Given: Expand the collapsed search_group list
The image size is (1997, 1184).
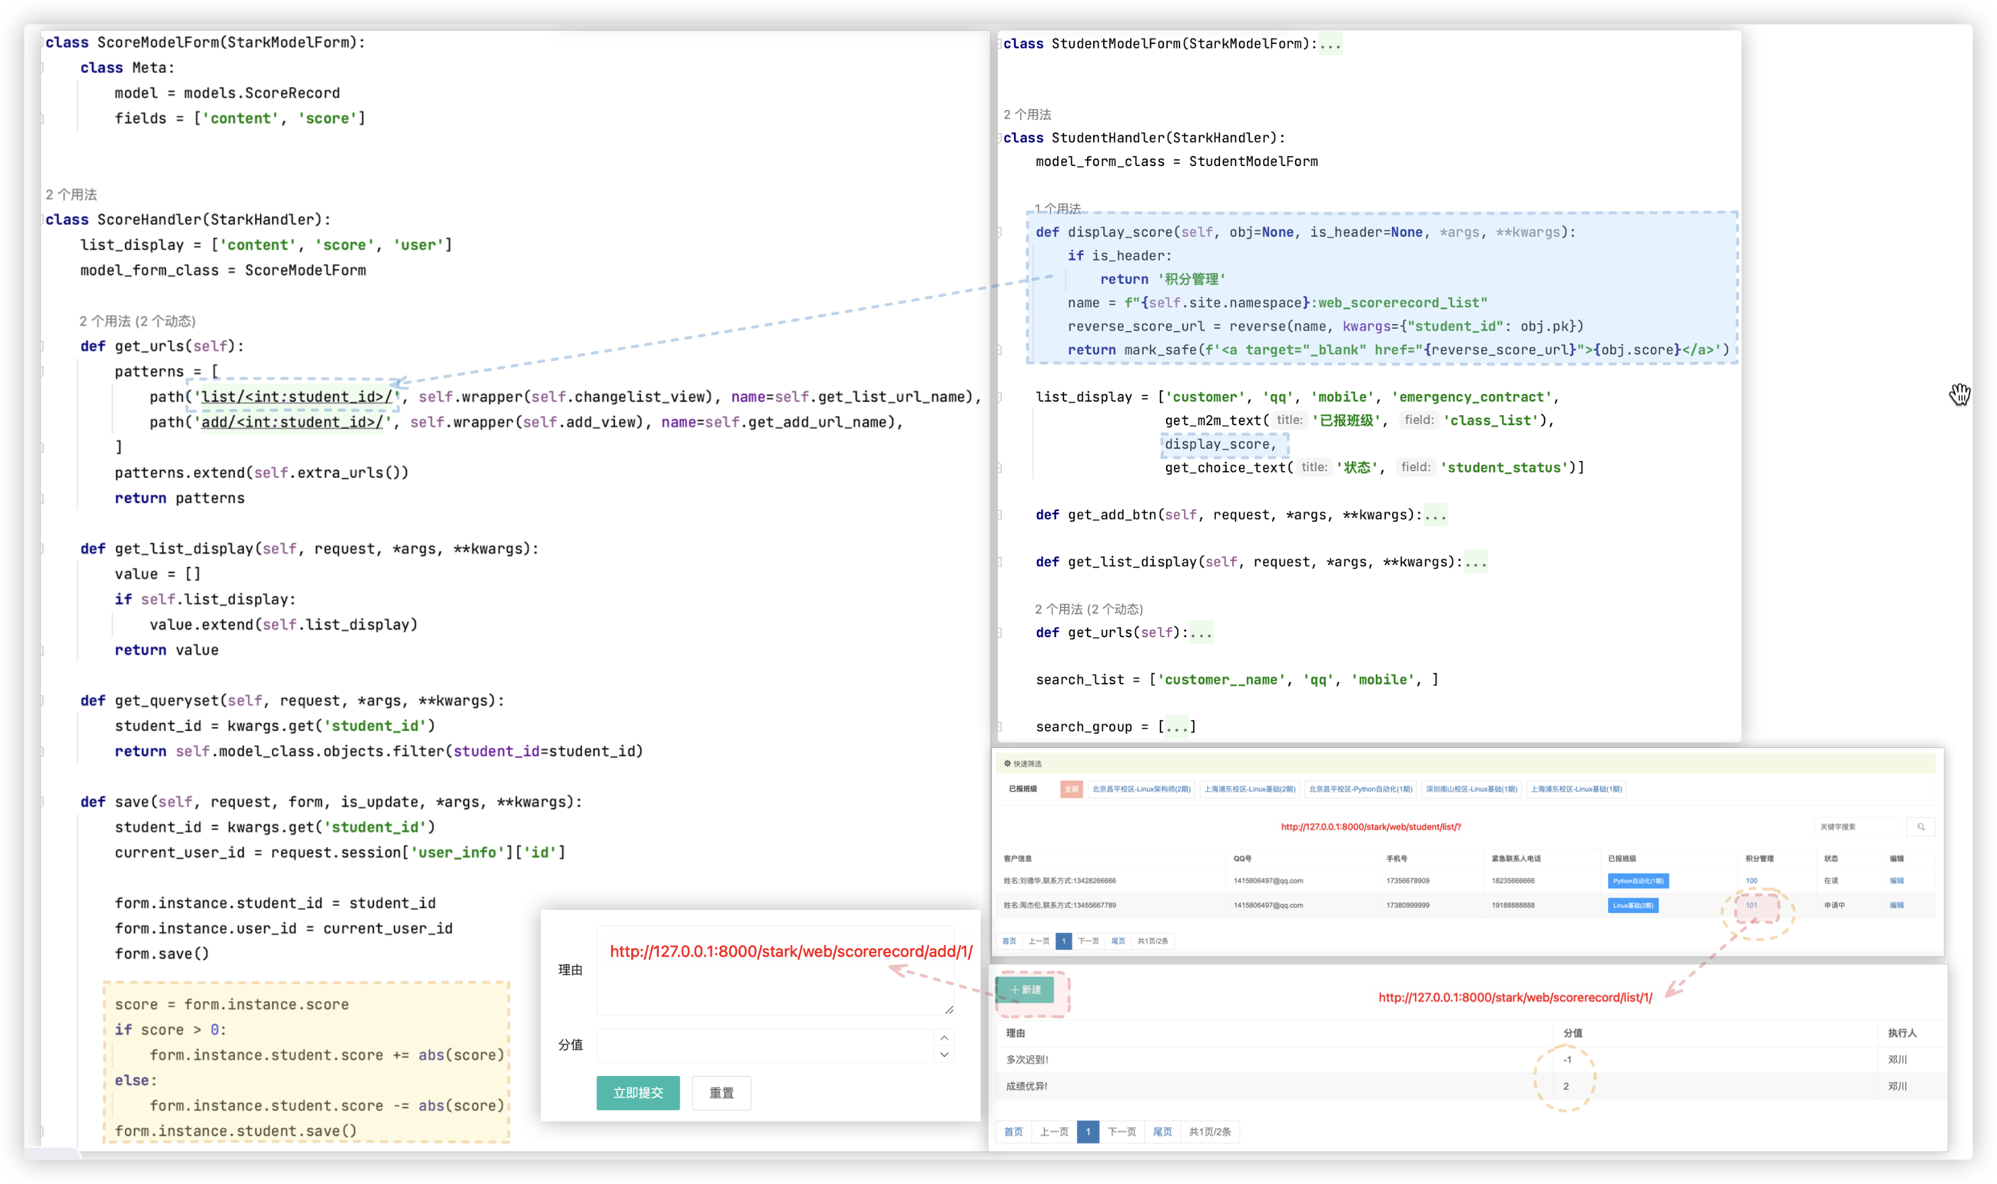Looking at the screenshot, I should [1177, 727].
